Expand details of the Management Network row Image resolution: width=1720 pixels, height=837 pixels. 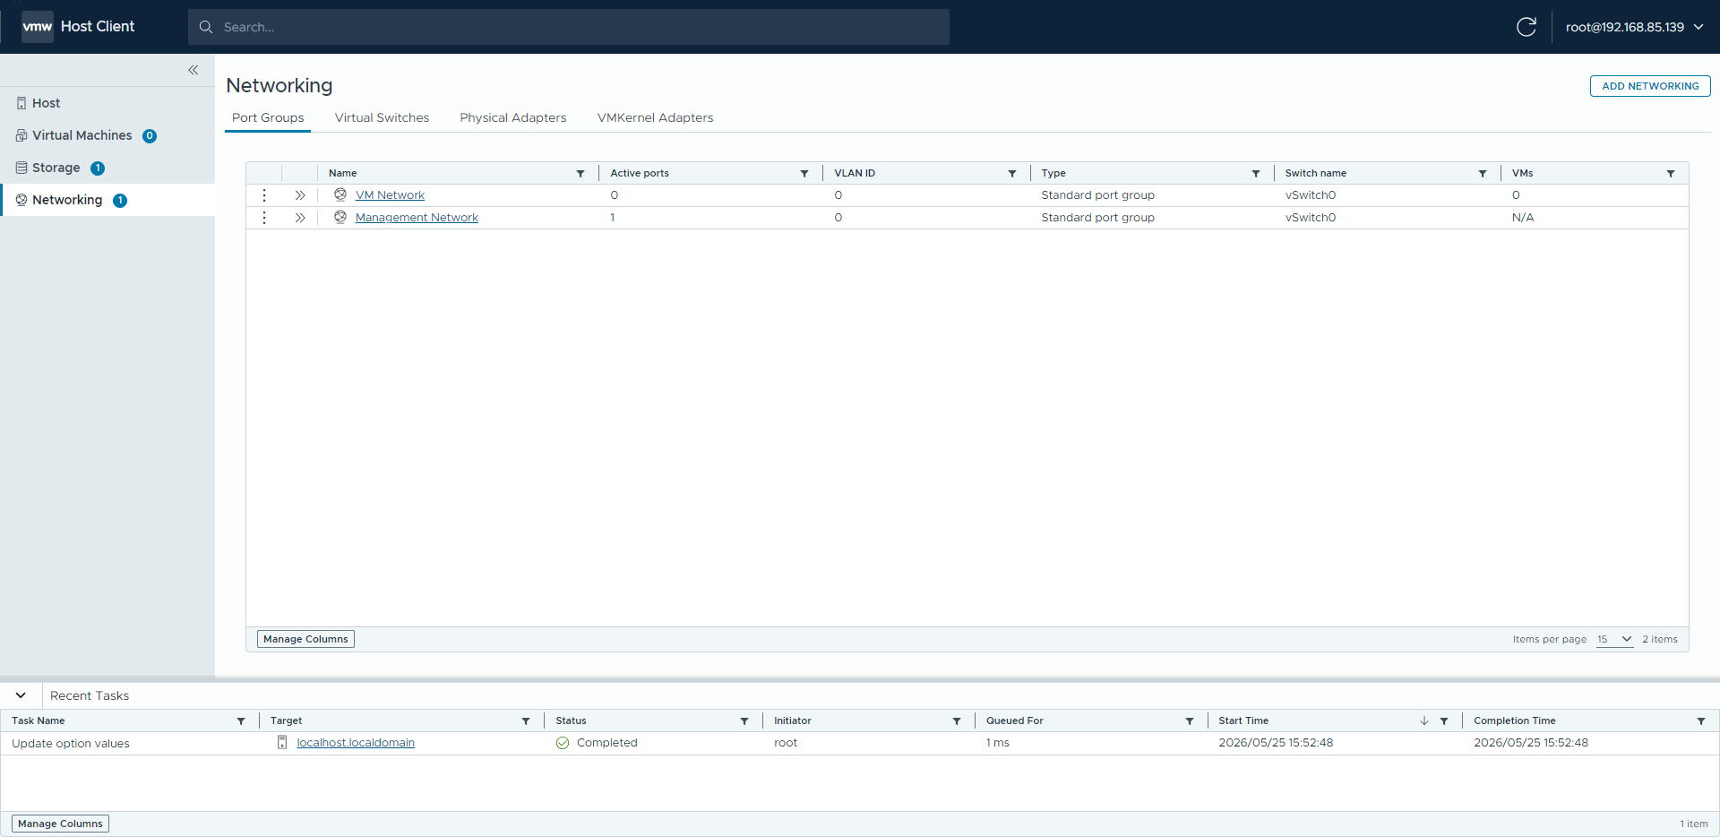(x=300, y=218)
